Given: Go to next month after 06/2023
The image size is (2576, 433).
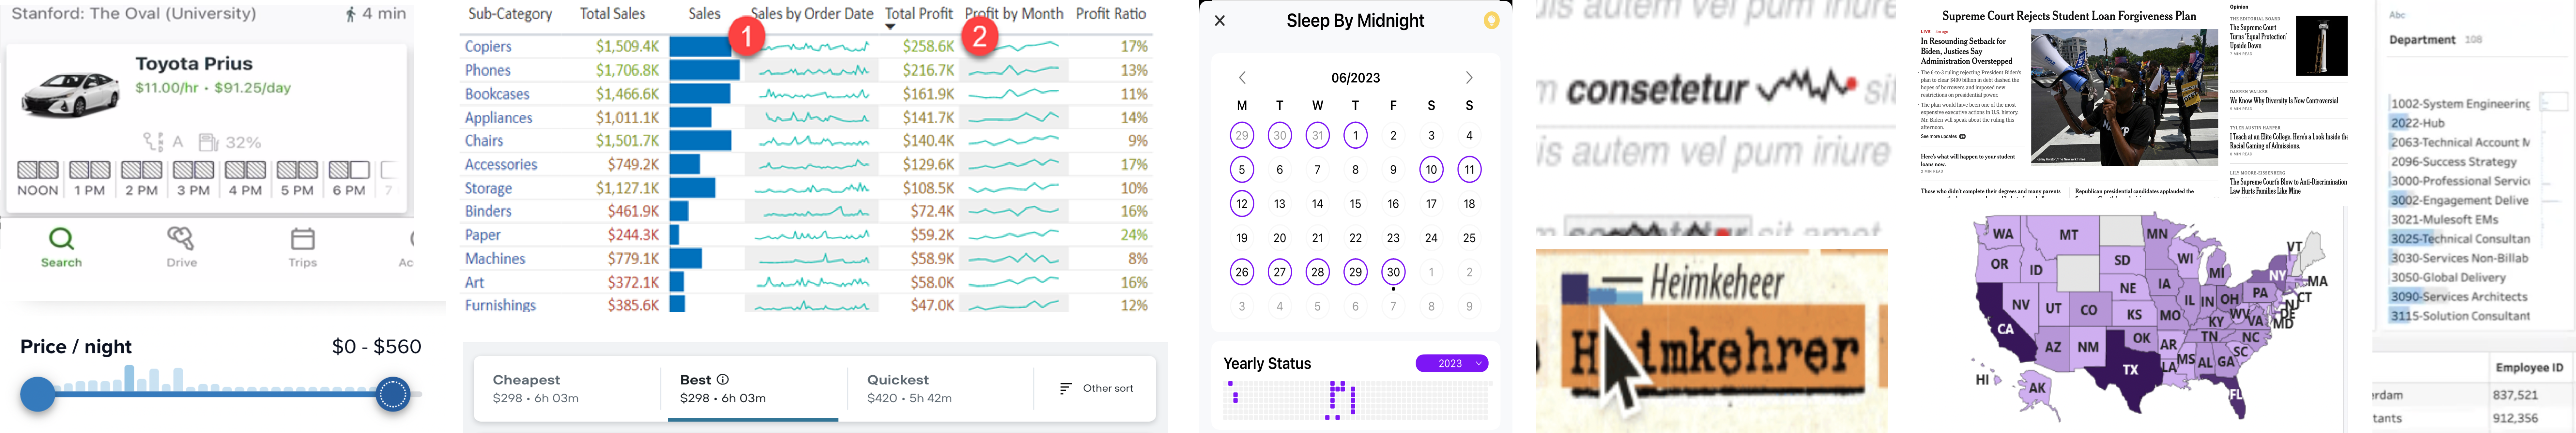Looking at the screenshot, I should [1468, 78].
